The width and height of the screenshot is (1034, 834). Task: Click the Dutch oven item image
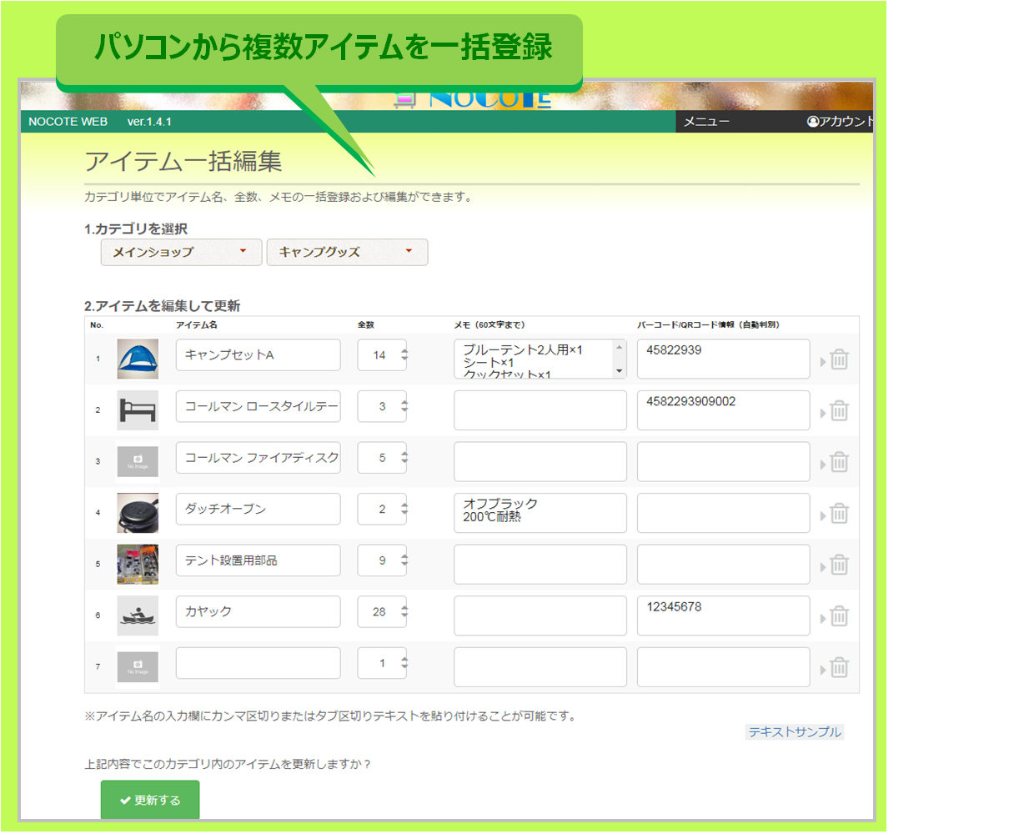pos(138,513)
